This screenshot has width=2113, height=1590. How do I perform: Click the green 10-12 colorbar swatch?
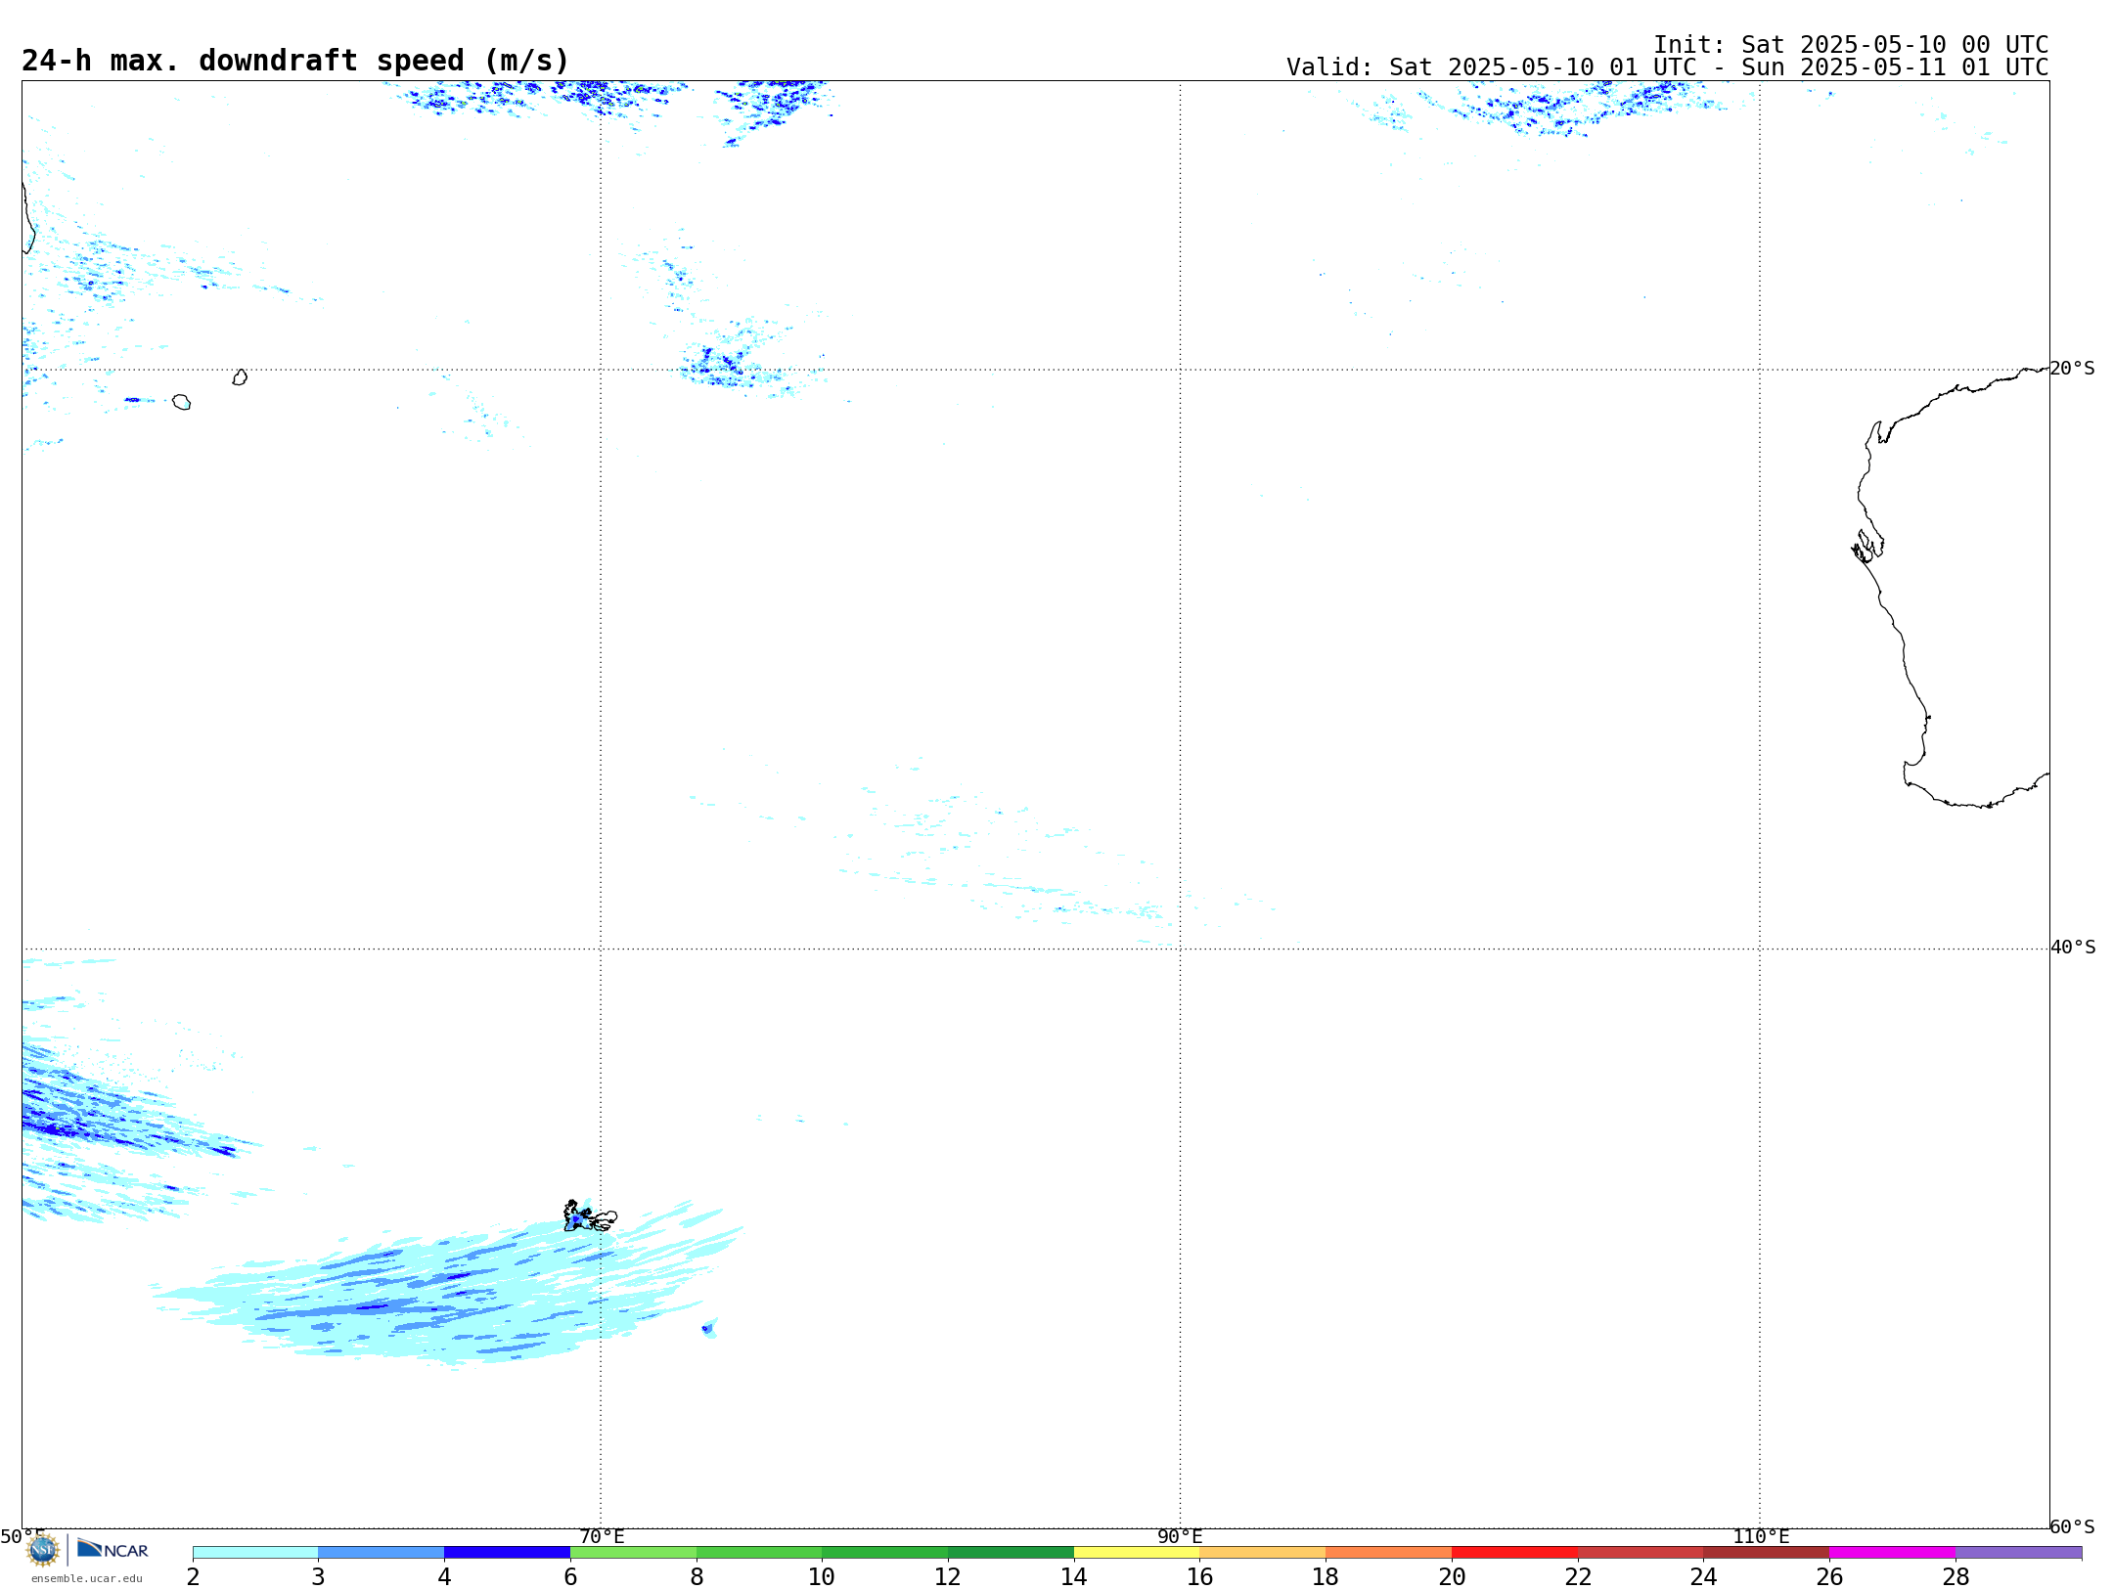point(885,1553)
